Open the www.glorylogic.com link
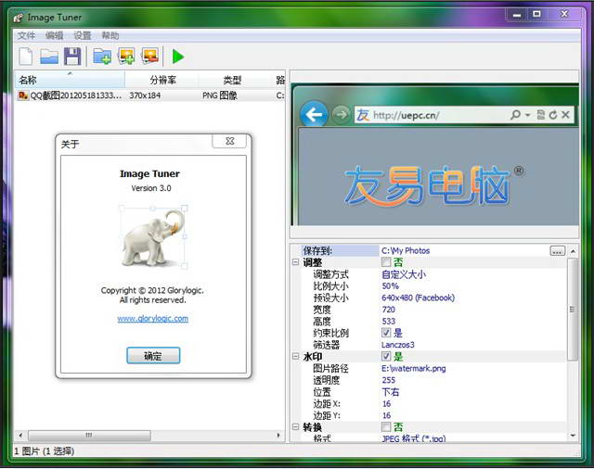This screenshot has width=594, height=469. coord(152,319)
